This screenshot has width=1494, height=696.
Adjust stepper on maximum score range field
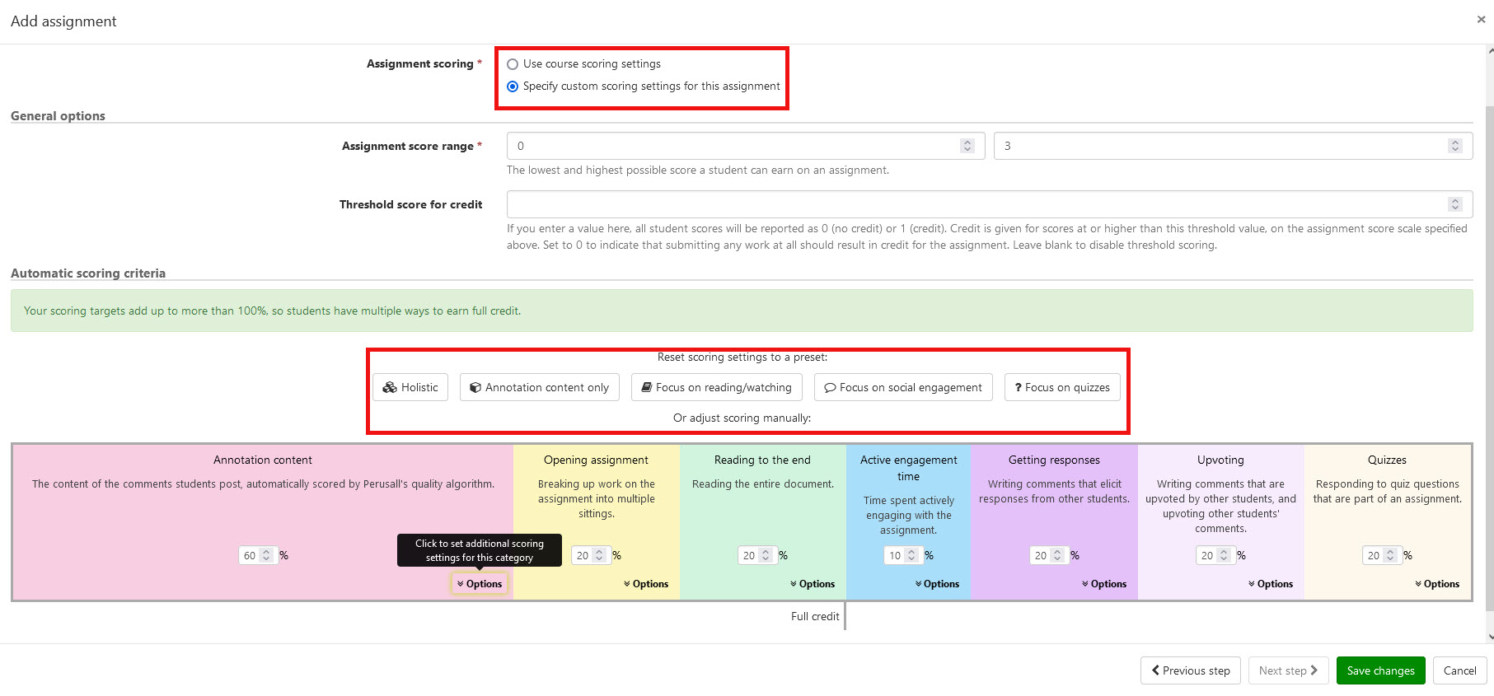tap(1455, 146)
